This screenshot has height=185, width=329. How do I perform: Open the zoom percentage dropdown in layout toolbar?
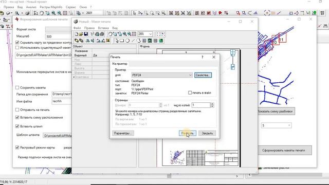coord(151,34)
